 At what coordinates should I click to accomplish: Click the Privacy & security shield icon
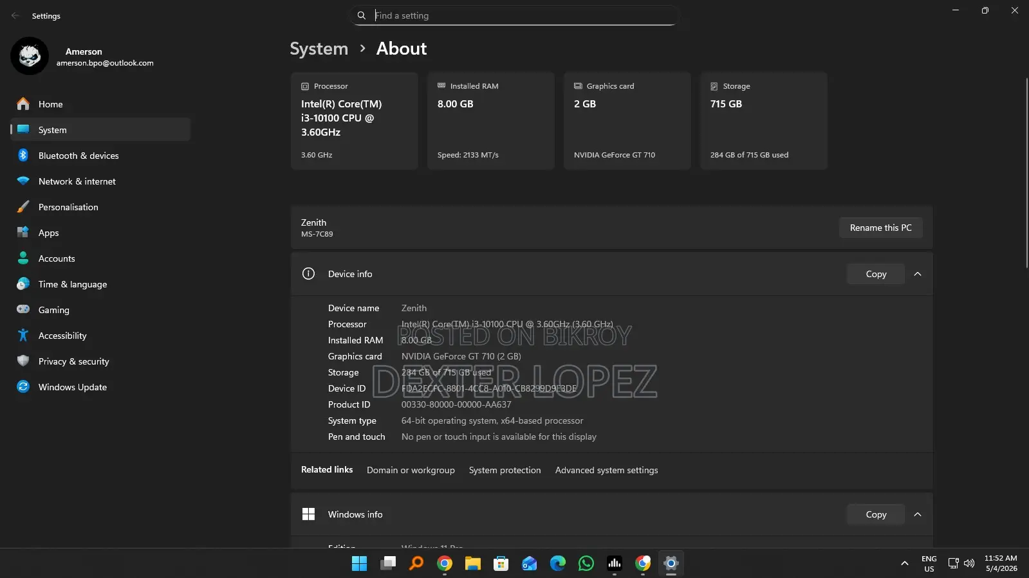(x=23, y=361)
